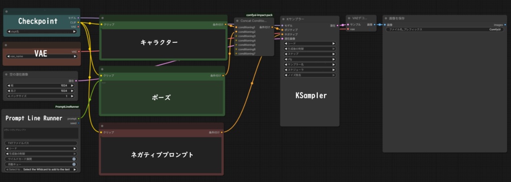Click the 画像を保存 images output socket
Viewport: 511px width, 182px height.
(x=505, y=24)
